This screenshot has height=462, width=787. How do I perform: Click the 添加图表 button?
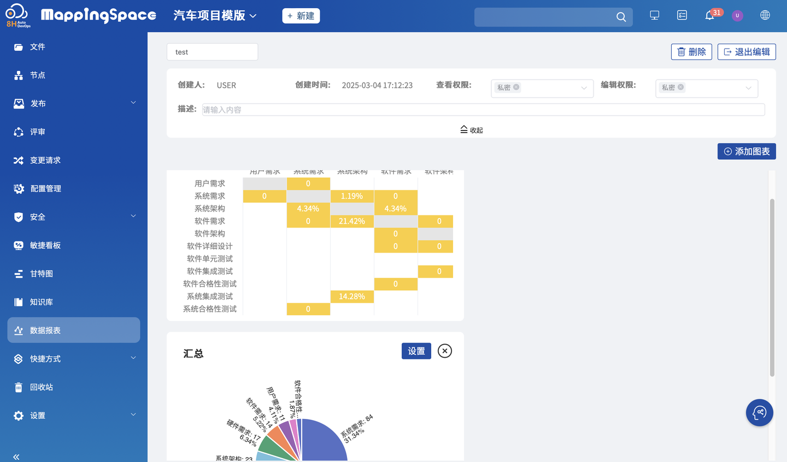coord(747,152)
